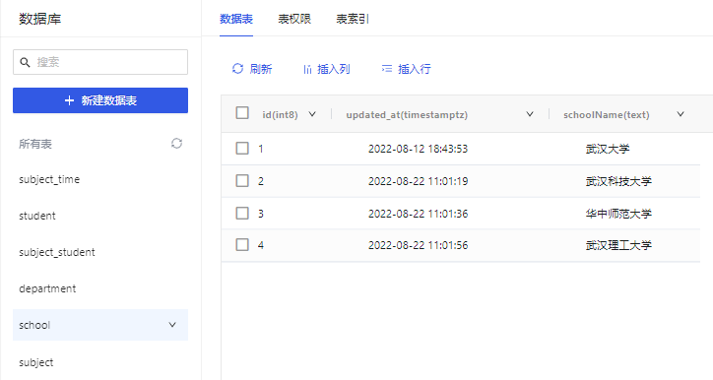This screenshot has width=713, height=380.
Task: Click the 插入行 insert row icon
Action: tap(386, 69)
